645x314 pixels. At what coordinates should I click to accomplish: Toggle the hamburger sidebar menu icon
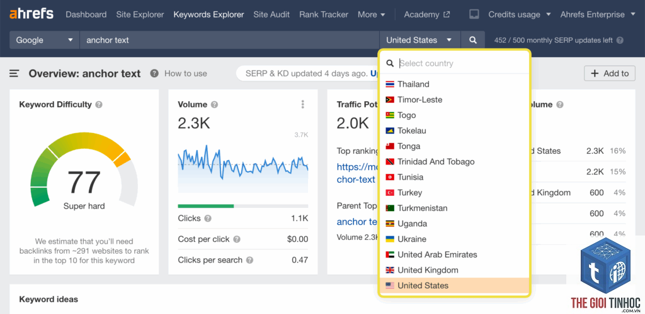(x=14, y=73)
